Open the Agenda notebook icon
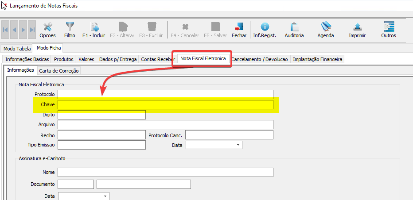Image resolution: width=413 pixels, height=200 pixels. [326, 27]
